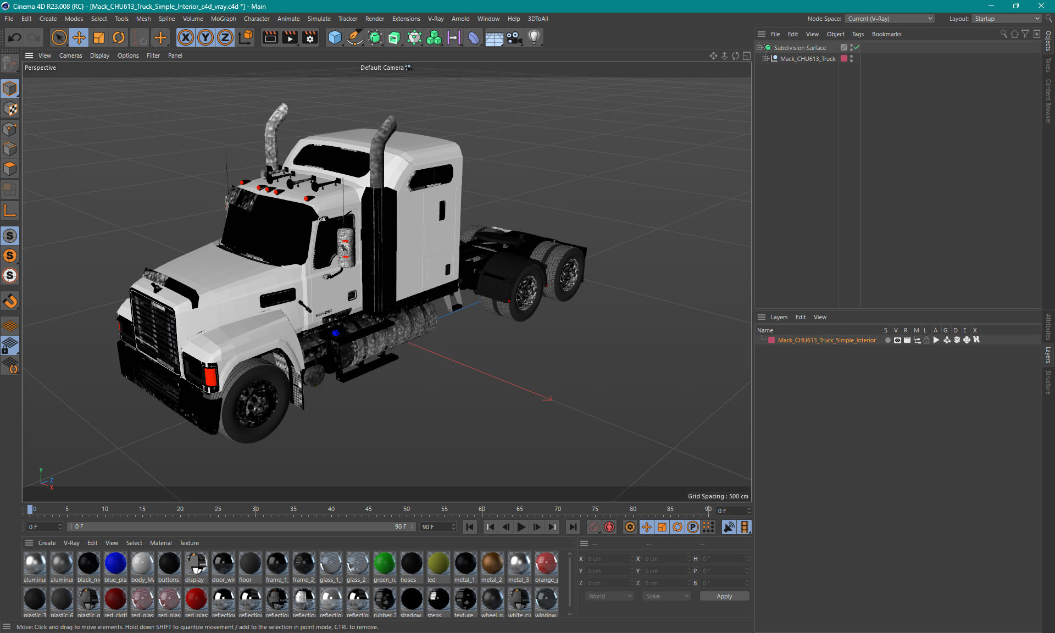
Task: Click the X position input field
Action: click(x=609, y=559)
